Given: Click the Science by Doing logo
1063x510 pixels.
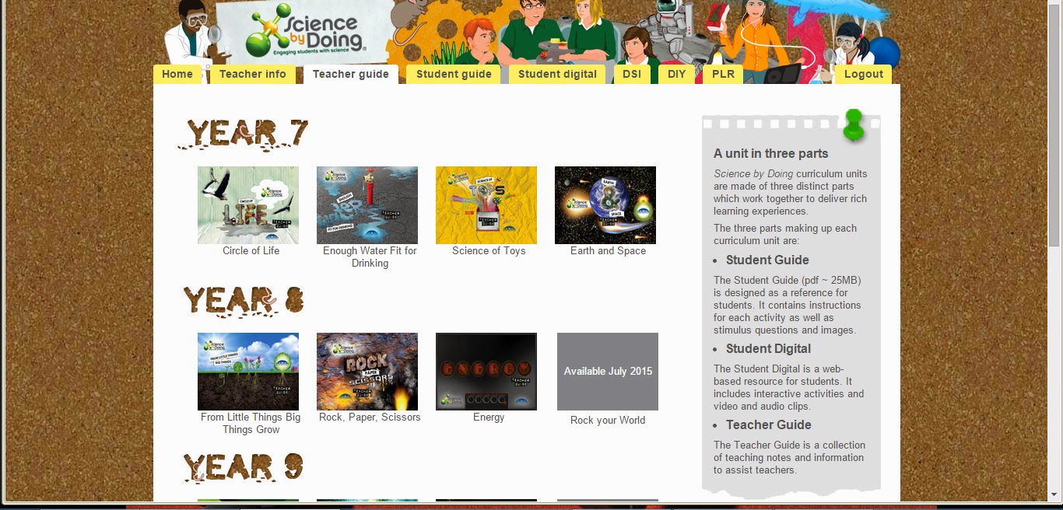Looking at the screenshot, I should (306, 32).
